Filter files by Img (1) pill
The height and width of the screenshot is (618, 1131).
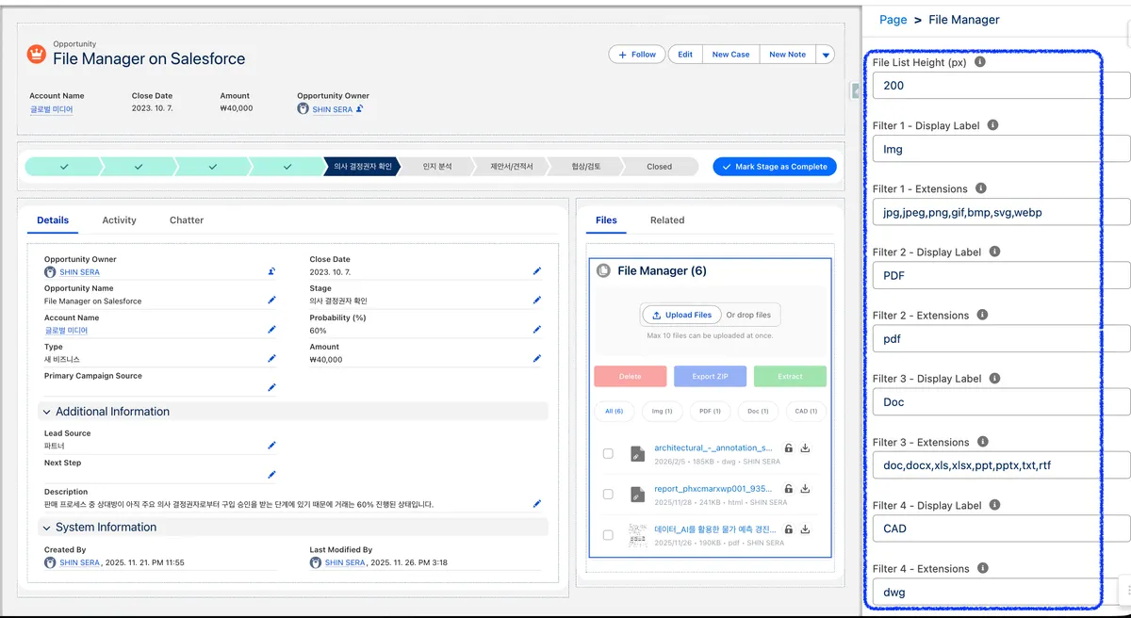(663, 411)
